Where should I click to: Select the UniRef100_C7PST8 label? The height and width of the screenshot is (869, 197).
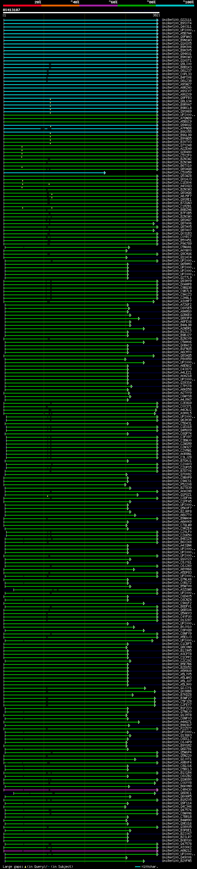point(177,386)
